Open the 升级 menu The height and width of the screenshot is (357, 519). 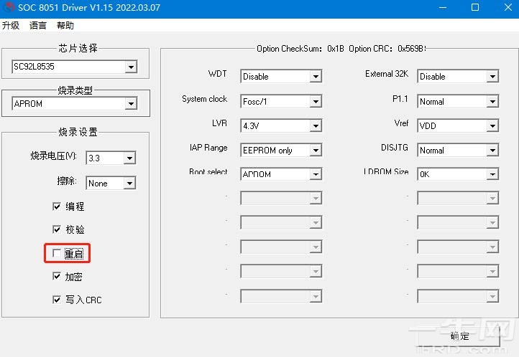[11, 25]
